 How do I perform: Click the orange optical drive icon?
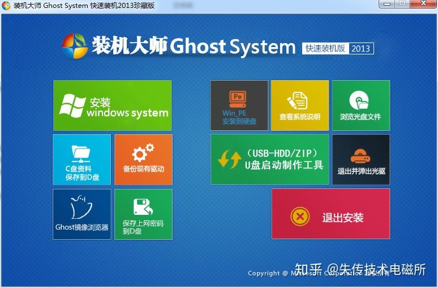point(360,156)
